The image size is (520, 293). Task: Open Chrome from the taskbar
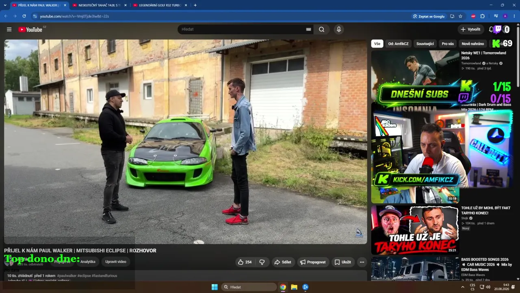283,287
